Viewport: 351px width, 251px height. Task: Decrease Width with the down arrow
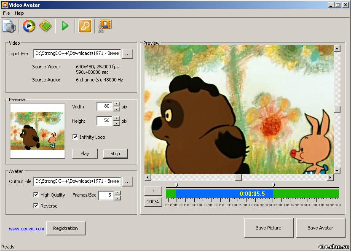point(117,109)
